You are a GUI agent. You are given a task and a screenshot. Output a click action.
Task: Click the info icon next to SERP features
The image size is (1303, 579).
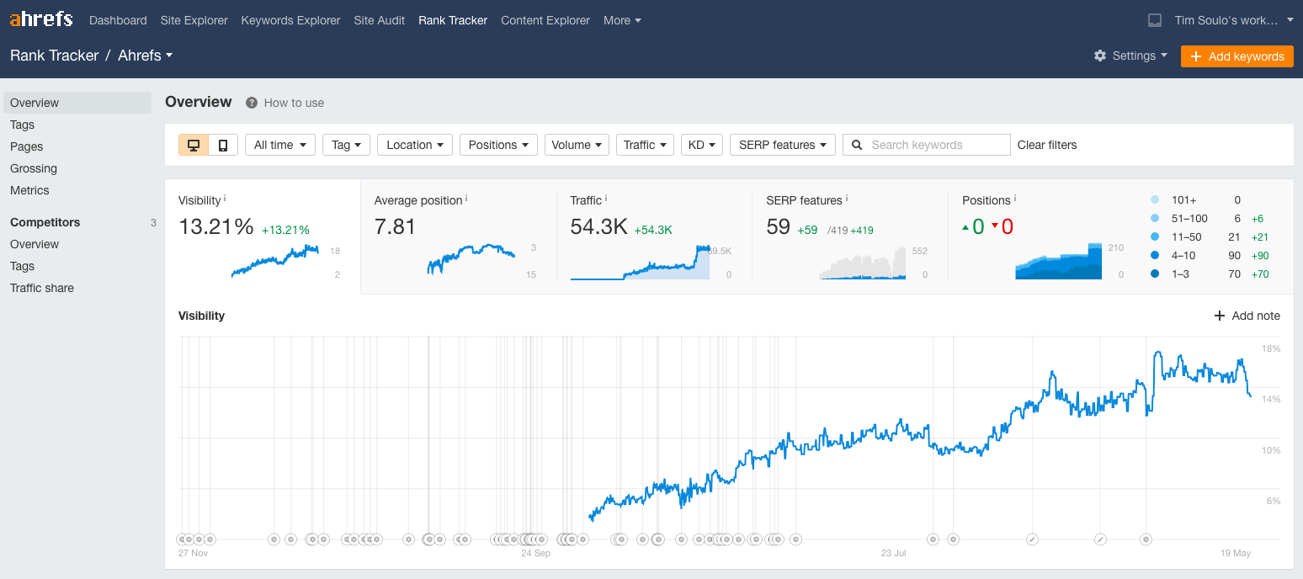click(x=847, y=199)
